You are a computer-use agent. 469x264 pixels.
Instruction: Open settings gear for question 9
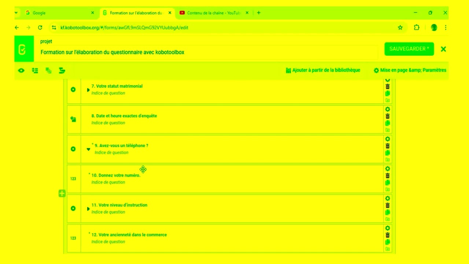point(388,139)
